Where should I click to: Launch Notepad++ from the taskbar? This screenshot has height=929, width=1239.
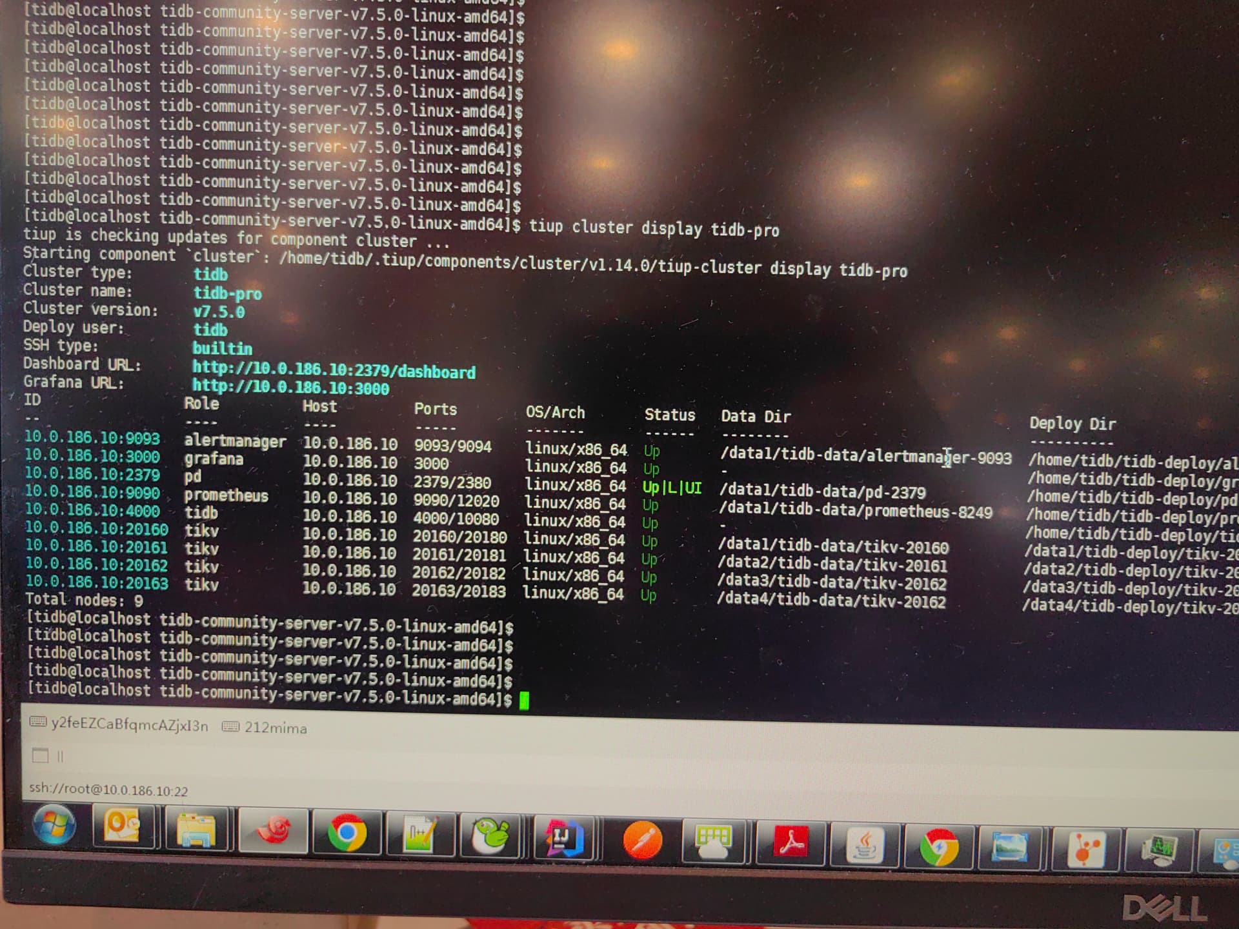click(x=420, y=834)
